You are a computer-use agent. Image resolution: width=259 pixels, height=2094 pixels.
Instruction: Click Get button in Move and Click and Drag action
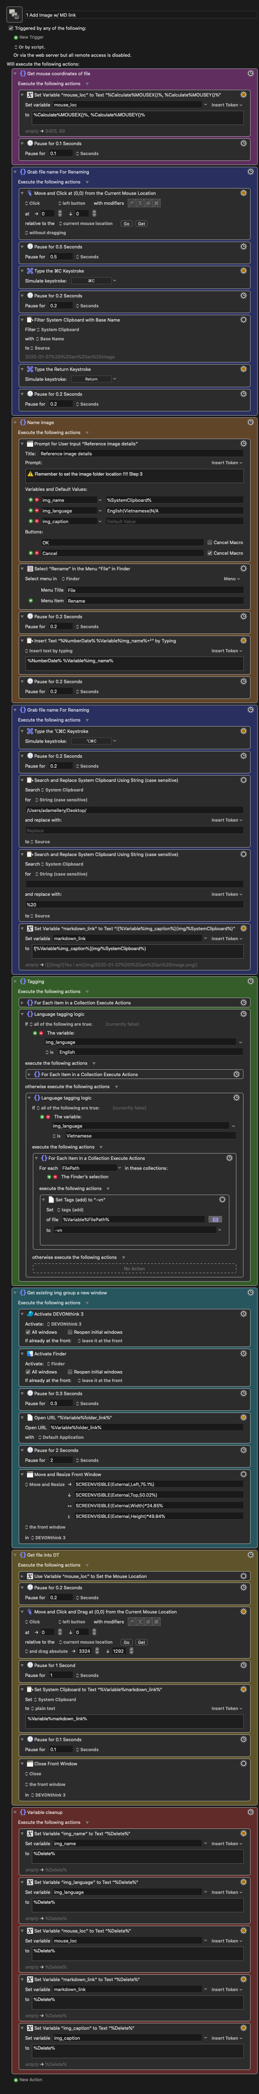141,1642
